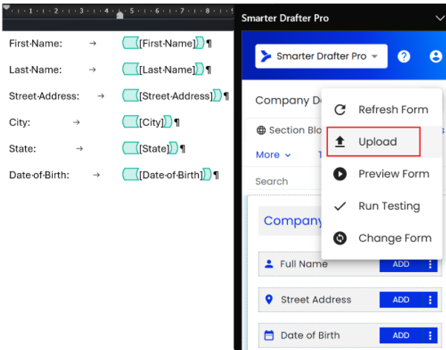Click ADD button for Date of Birth

(401, 335)
